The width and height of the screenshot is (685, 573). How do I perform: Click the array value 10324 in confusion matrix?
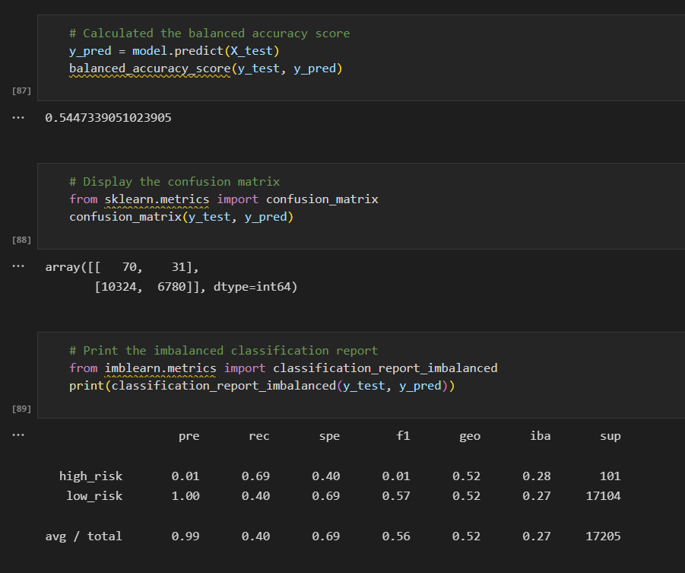tap(119, 286)
